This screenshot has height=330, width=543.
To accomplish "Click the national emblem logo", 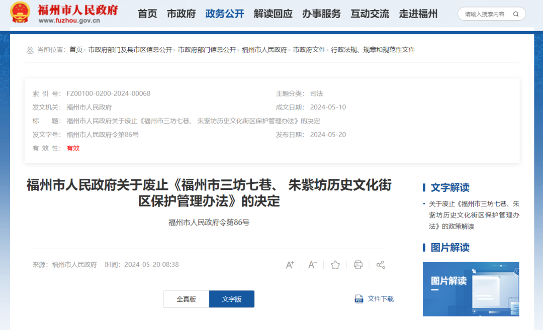I will click(x=20, y=13).
